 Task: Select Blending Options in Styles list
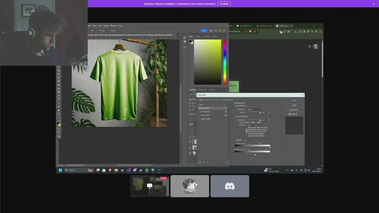pos(213,108)
